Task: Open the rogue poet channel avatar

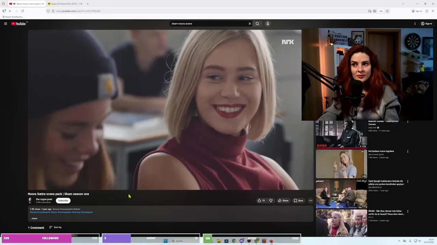Action: (31, 200)
